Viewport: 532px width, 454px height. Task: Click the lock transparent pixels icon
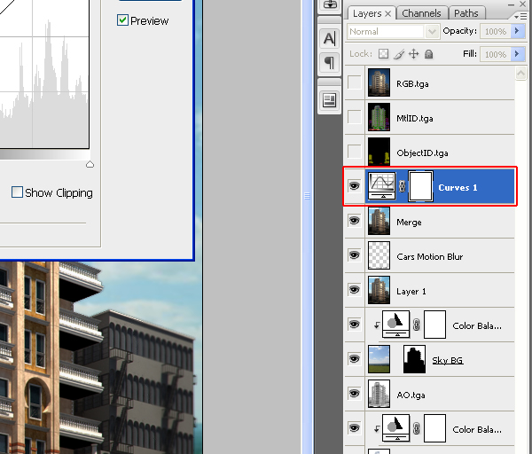pos(384,54)
